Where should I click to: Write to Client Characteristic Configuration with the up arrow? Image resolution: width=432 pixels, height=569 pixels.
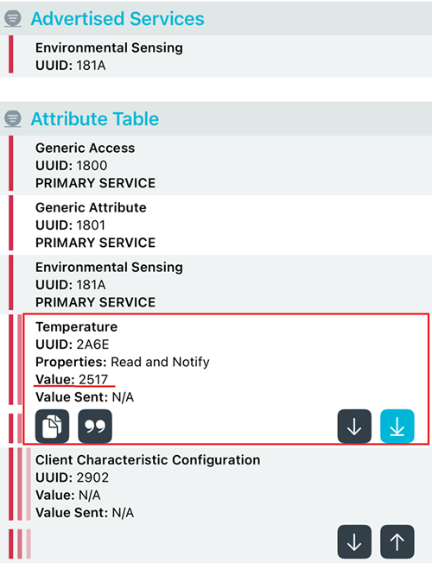pos(397,541)
